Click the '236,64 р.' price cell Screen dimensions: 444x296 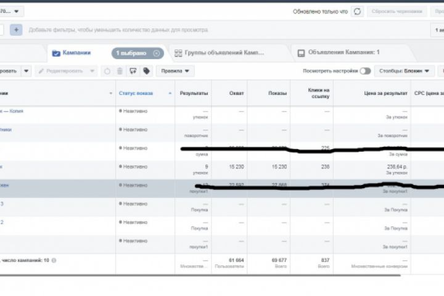tap(397, 166)
